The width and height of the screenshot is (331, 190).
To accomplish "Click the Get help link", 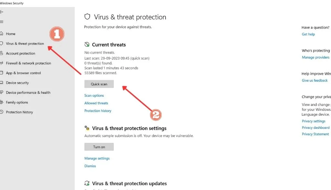I will 308,34.
